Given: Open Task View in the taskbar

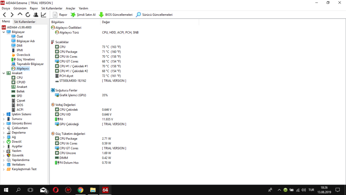Looking at the screenshot, I should coord(30,190).
